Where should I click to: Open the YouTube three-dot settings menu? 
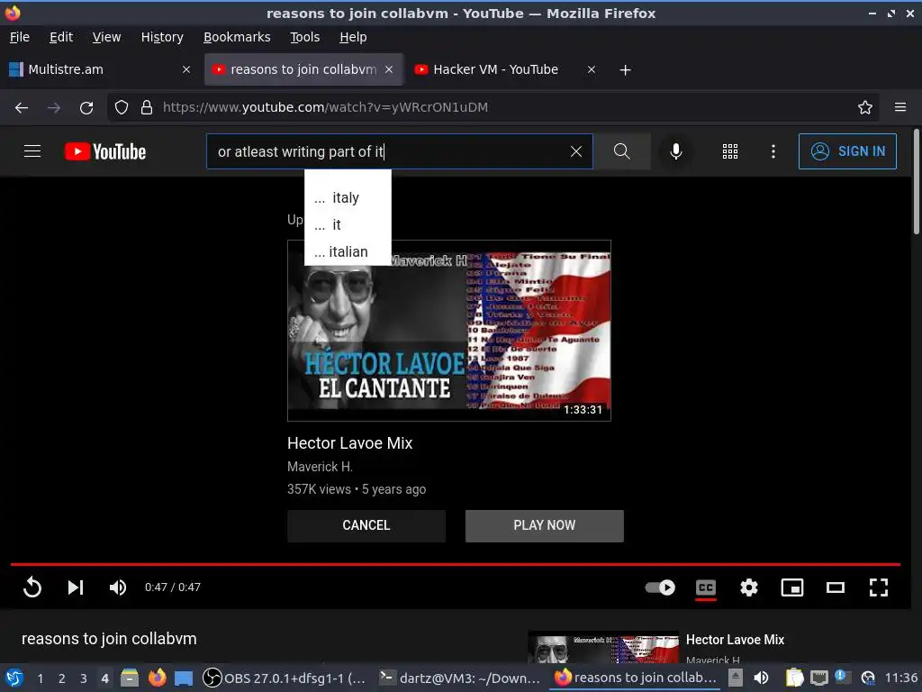[x=773, y=151]
